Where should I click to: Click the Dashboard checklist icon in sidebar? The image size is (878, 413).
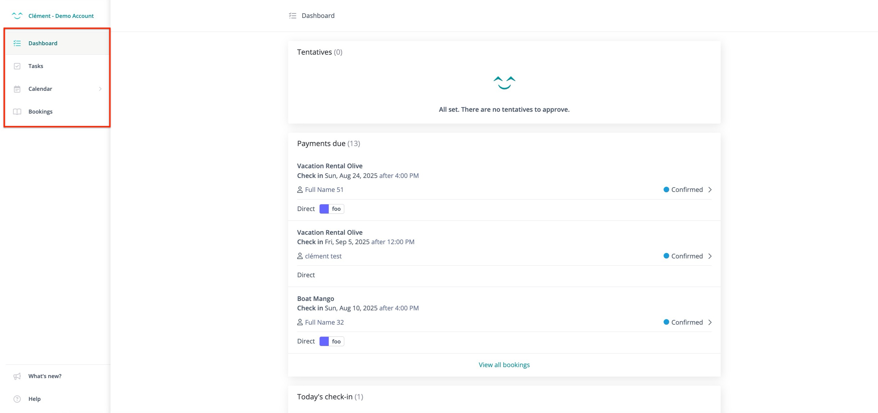click(17, 43)
